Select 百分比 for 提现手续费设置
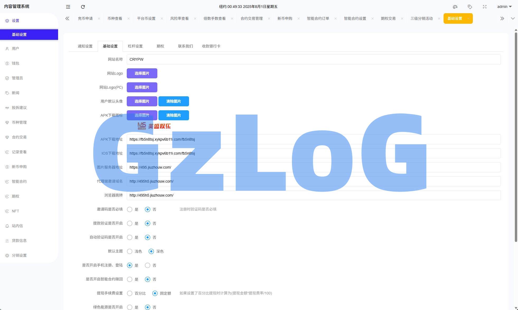This screenshot has width=518, height=310. (x=130, y=293)
